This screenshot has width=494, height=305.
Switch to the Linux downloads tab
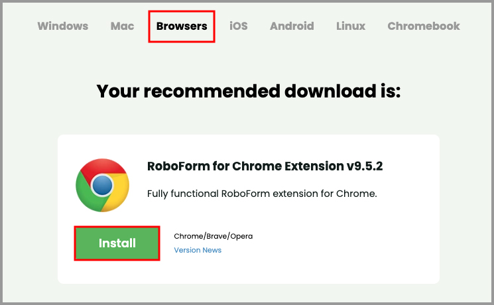click(x=350, y=27)
